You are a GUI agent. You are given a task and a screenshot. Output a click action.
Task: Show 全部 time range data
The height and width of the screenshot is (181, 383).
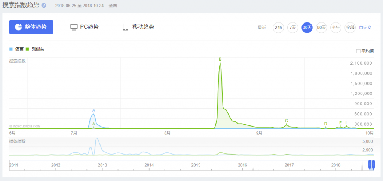350,28
